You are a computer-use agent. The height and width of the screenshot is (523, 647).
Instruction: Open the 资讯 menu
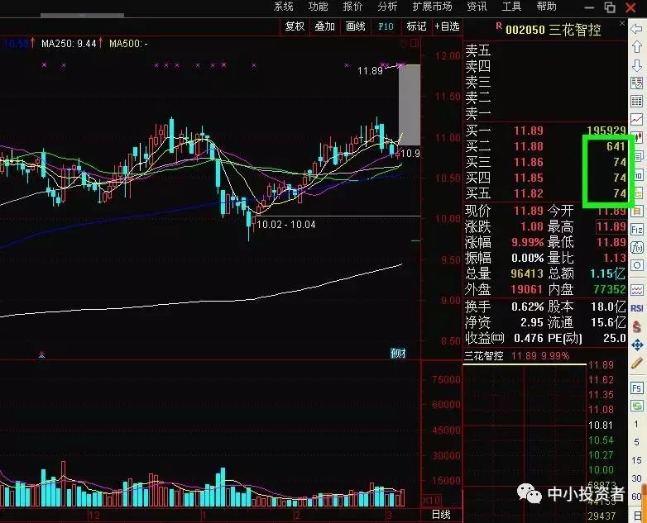coord(477,7)
